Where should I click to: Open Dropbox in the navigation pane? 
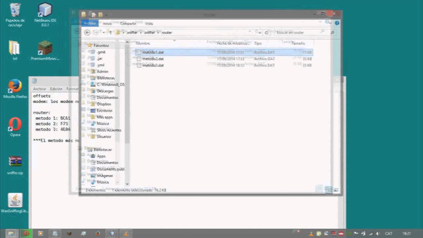[x=103, y=104]
